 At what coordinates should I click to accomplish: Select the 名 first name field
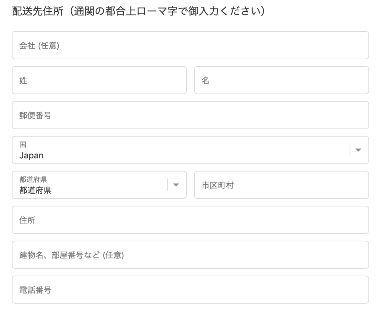tap(281, 80)
